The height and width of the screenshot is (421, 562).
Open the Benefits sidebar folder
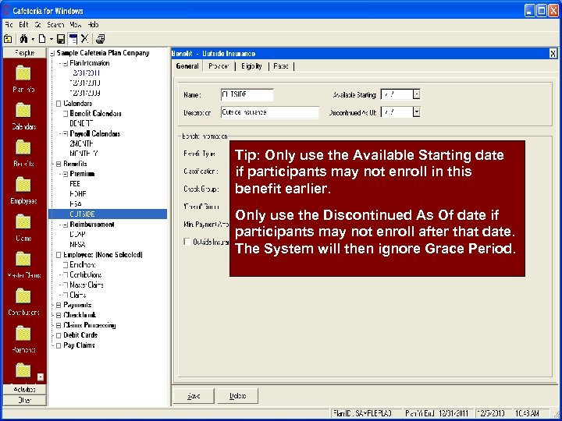pos(23,154)
